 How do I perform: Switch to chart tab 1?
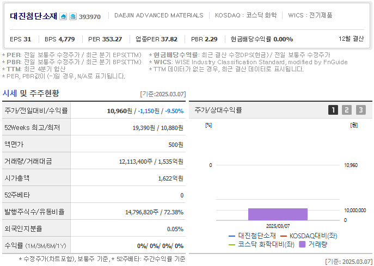point(333,110)
